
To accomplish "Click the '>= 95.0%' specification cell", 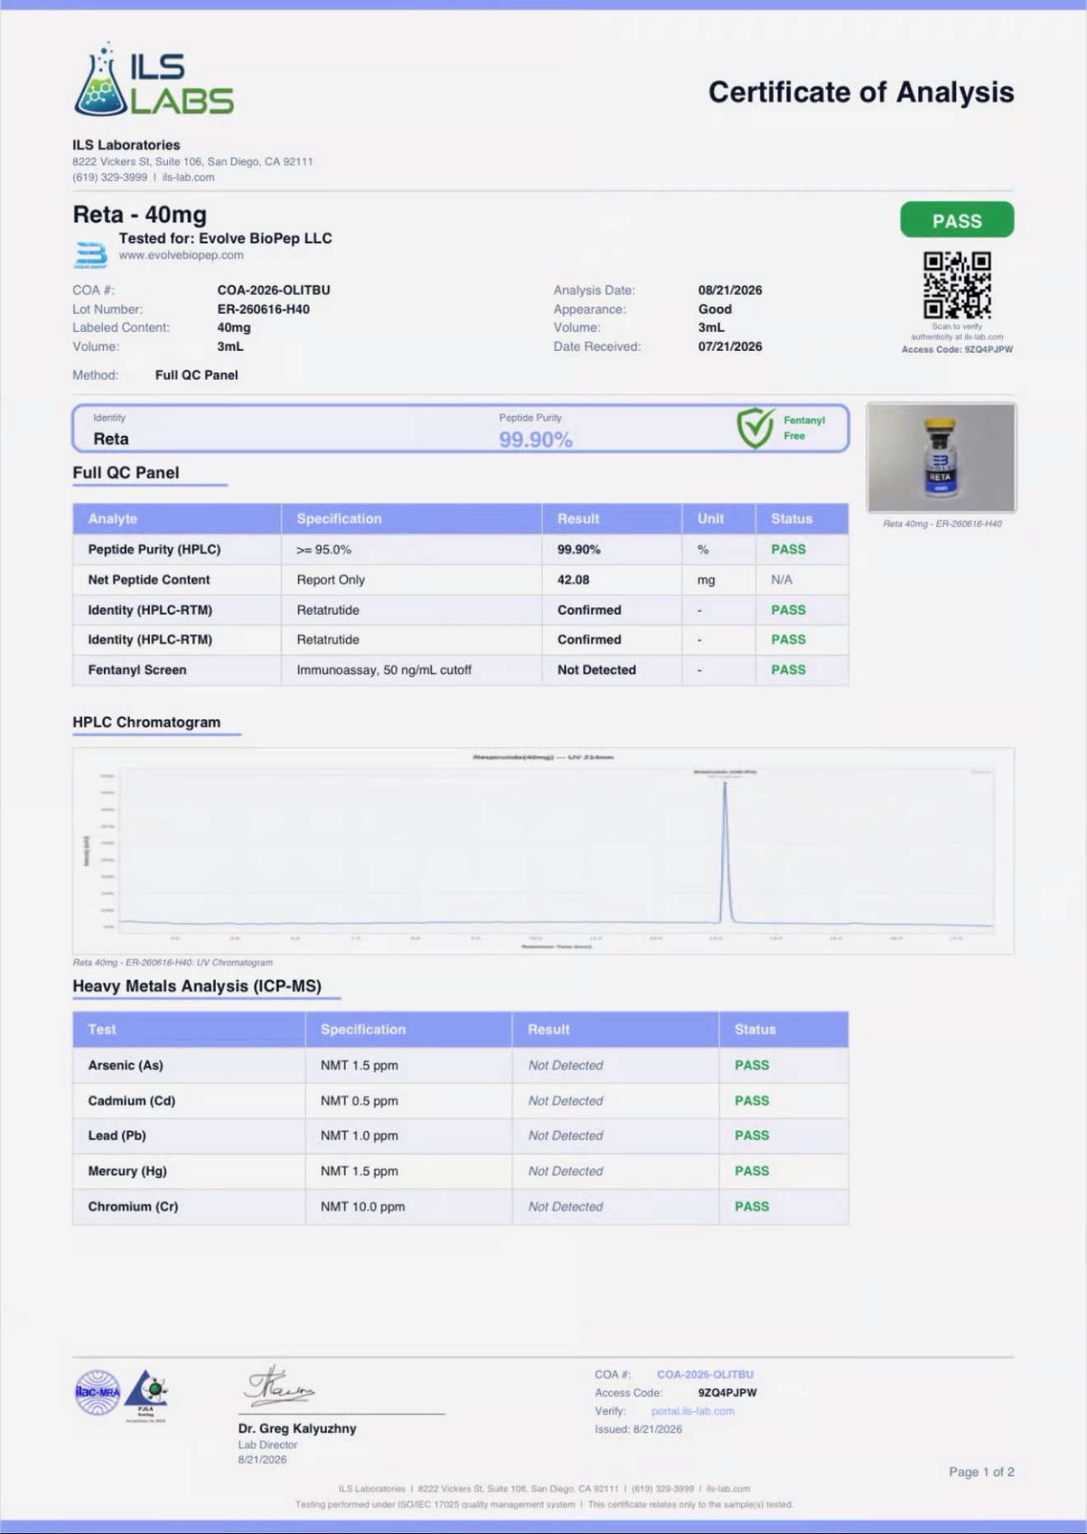I will coord(324,550).
